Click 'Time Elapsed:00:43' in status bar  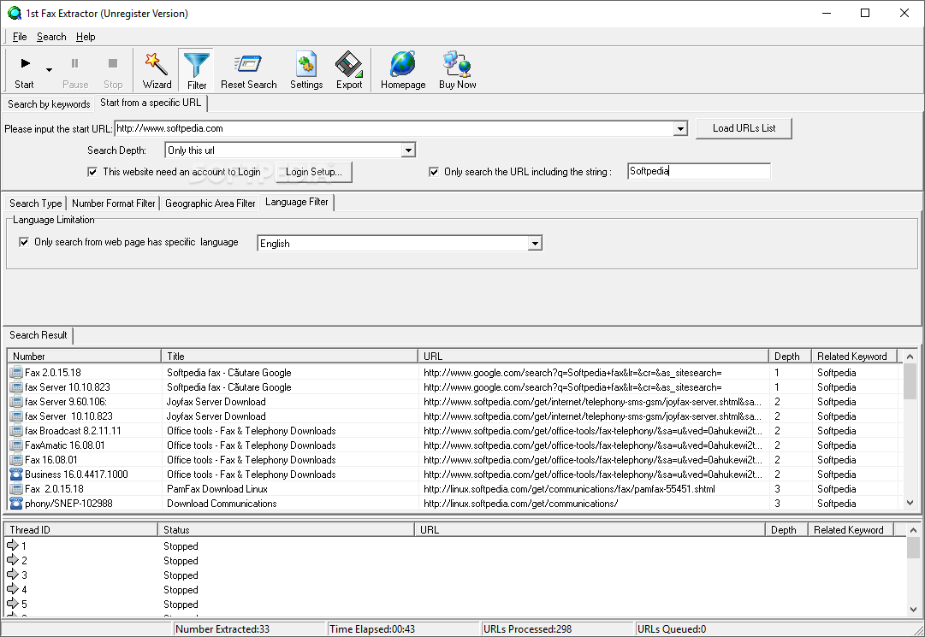[x=404, y=628]
